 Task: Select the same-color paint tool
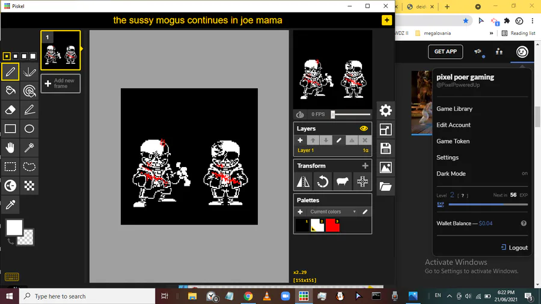[29, 91]
